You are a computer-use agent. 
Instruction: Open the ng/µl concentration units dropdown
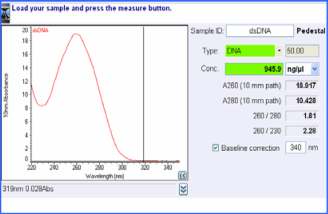pyautogui.click(x=315, y=69)
